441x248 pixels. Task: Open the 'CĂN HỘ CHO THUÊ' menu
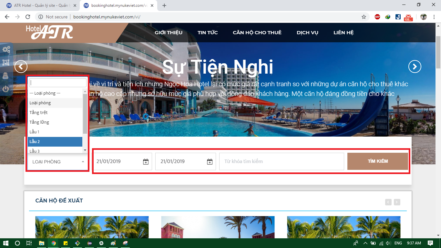pyautogui.click(x=257, y=33)
